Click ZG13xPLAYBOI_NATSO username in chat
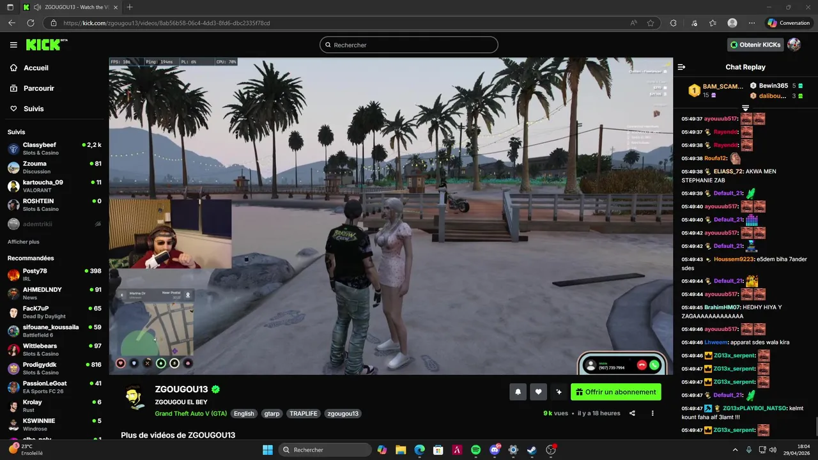 click(754, 408)
